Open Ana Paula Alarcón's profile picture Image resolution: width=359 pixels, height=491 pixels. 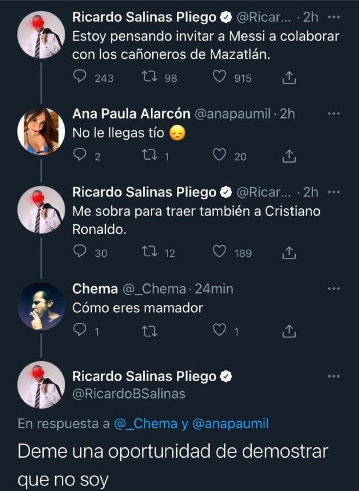[x=41, y=131]
